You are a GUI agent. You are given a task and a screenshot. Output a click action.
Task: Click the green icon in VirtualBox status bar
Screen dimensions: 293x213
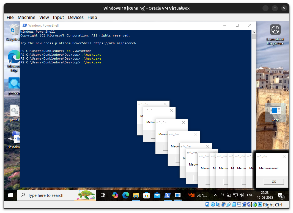pos(254,204)
